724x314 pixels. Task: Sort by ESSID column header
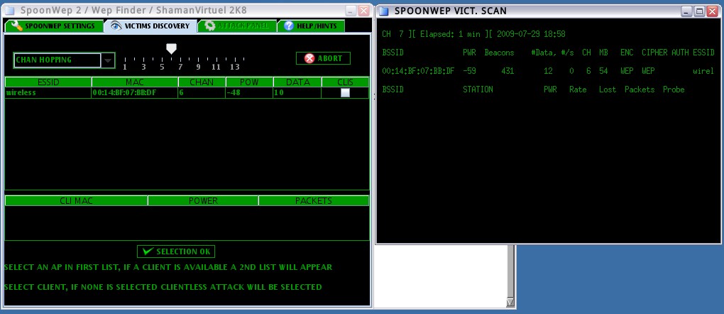point(48,82)
